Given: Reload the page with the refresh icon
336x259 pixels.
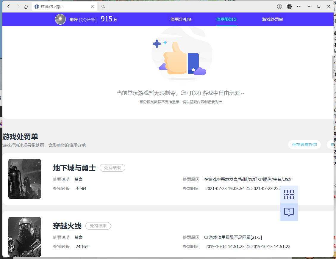Looking at the screenshot, I should click(x=26, y=7).
